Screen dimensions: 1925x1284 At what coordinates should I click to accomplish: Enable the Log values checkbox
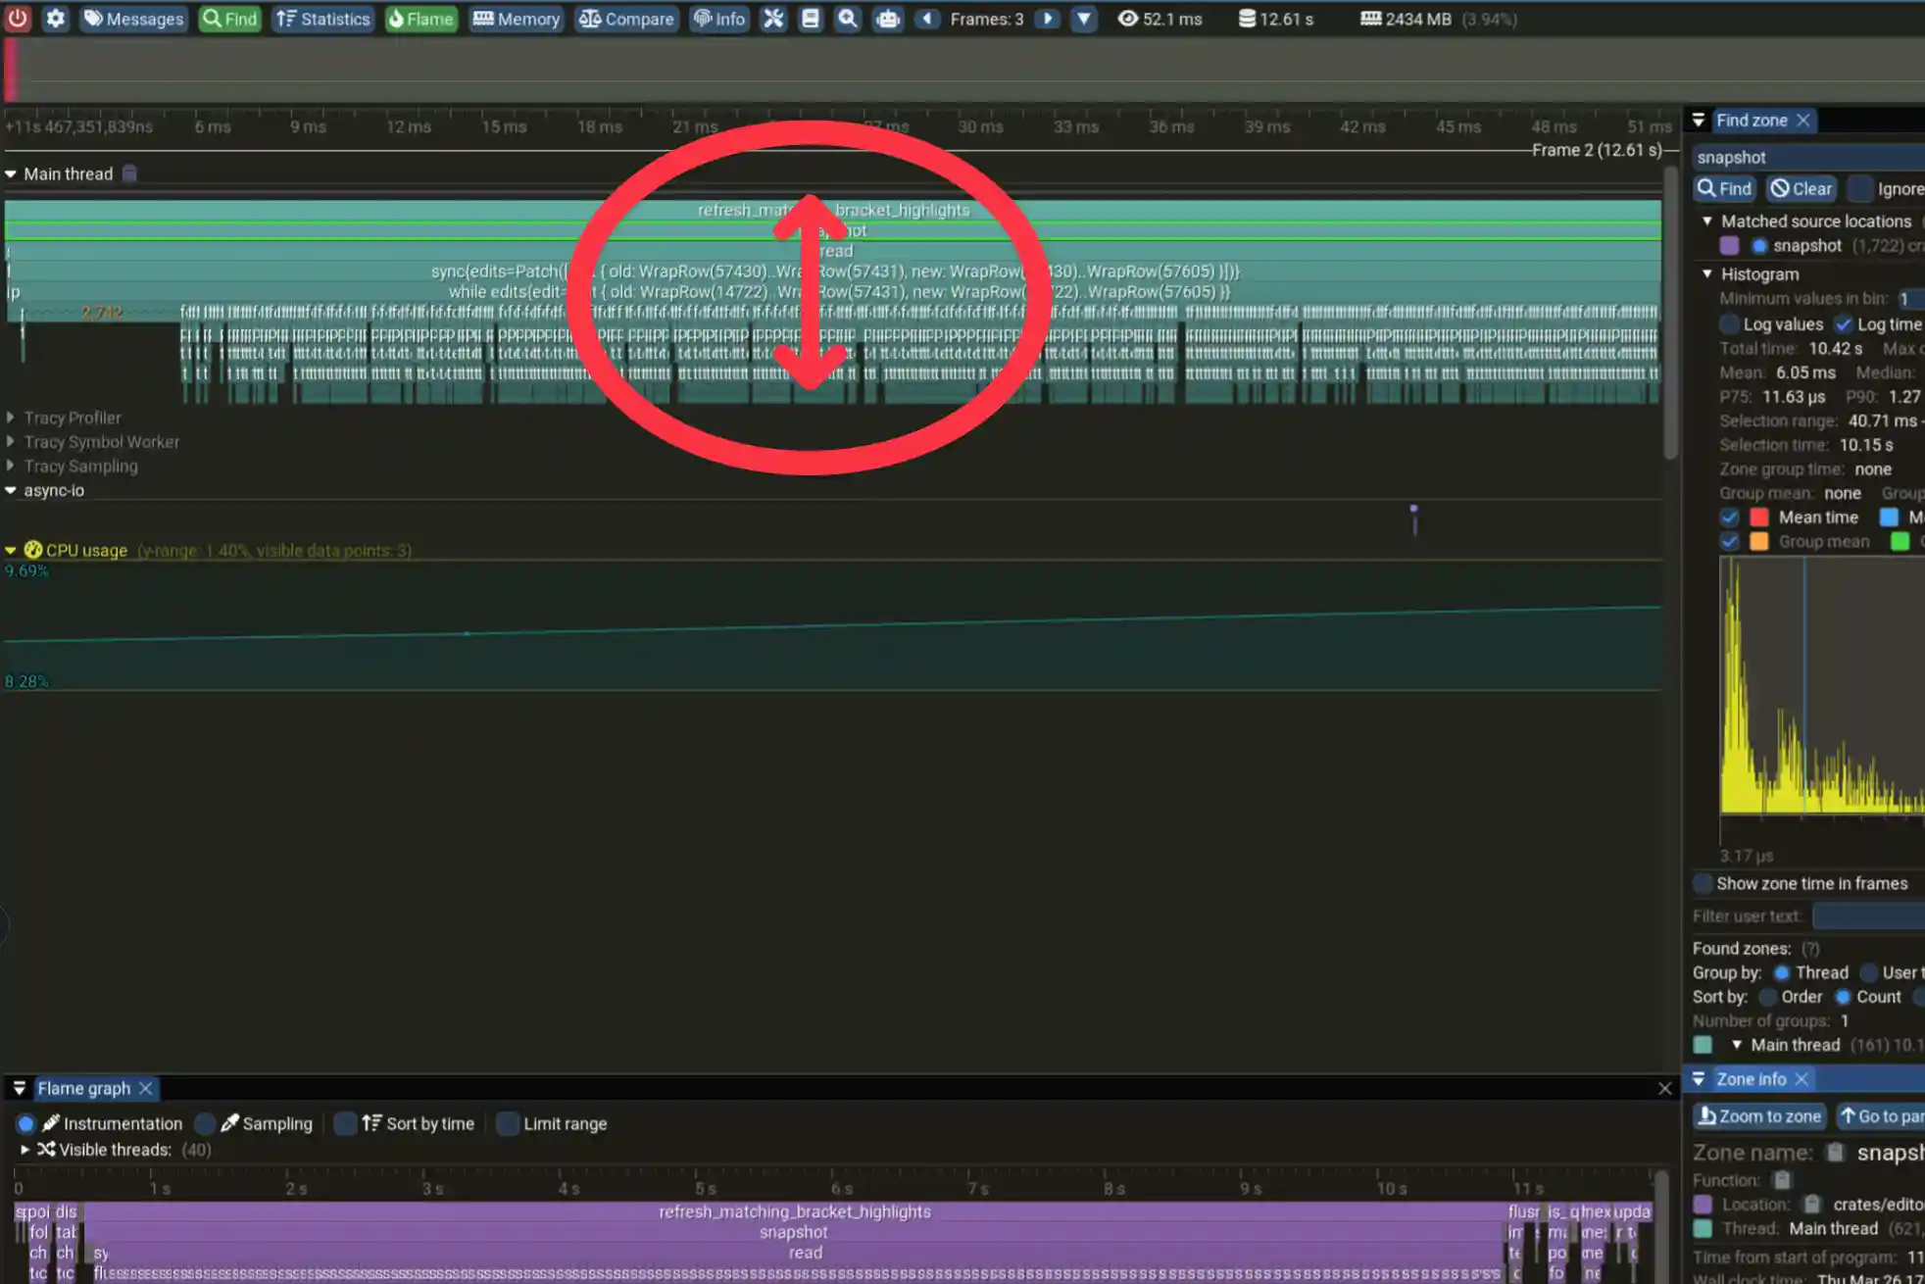(1730, 324)
